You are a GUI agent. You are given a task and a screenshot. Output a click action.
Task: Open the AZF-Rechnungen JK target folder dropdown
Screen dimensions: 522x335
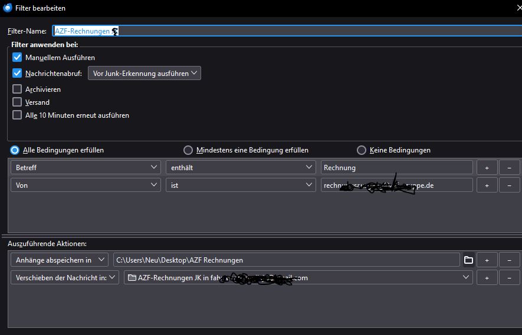tap(298, 277)
